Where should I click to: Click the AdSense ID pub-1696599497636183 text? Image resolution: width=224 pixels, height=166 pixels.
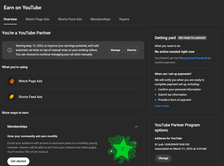point(172,145)
